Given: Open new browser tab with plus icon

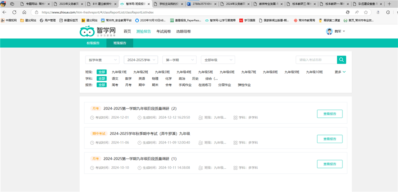Looking at the screenshot, I should coord(389,3).
